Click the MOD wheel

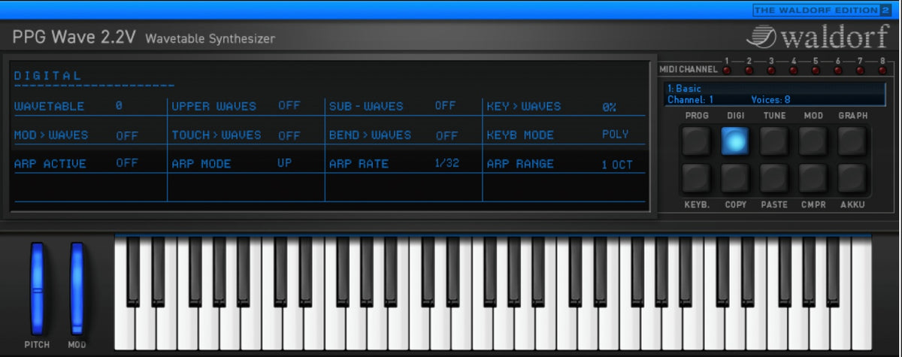[77, 288]
